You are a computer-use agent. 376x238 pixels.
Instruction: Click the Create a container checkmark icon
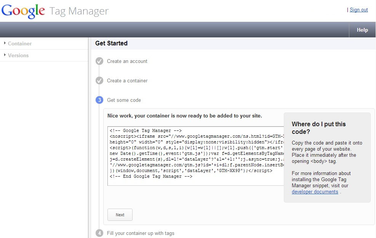click(x=99, y=80)
